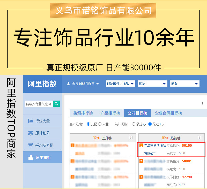
Task: Click the 行业大盘 chart icon
Action: [x=31, y=121]
